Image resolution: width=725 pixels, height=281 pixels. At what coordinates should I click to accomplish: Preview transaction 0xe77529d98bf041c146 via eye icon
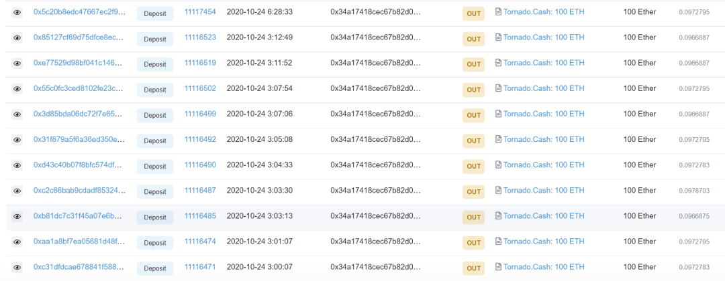click(x=17, y=63)
